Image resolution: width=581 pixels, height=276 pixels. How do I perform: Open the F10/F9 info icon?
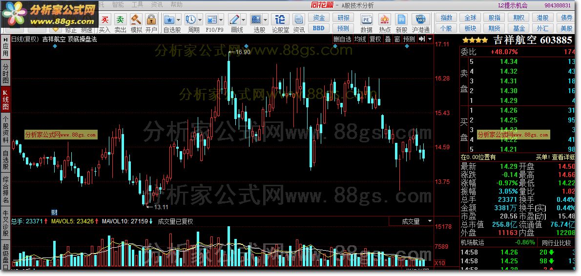[212, 19]
